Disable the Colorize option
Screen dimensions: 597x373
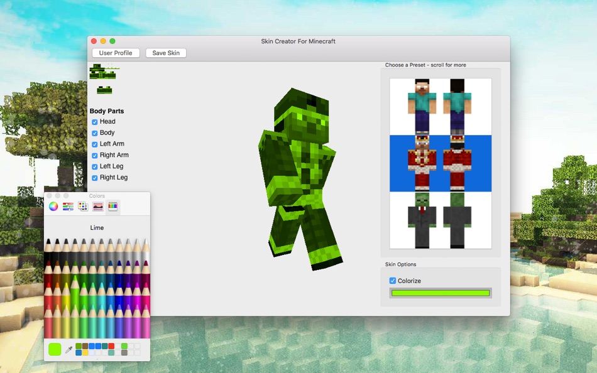pyautogui.click(x=393, y=281)
